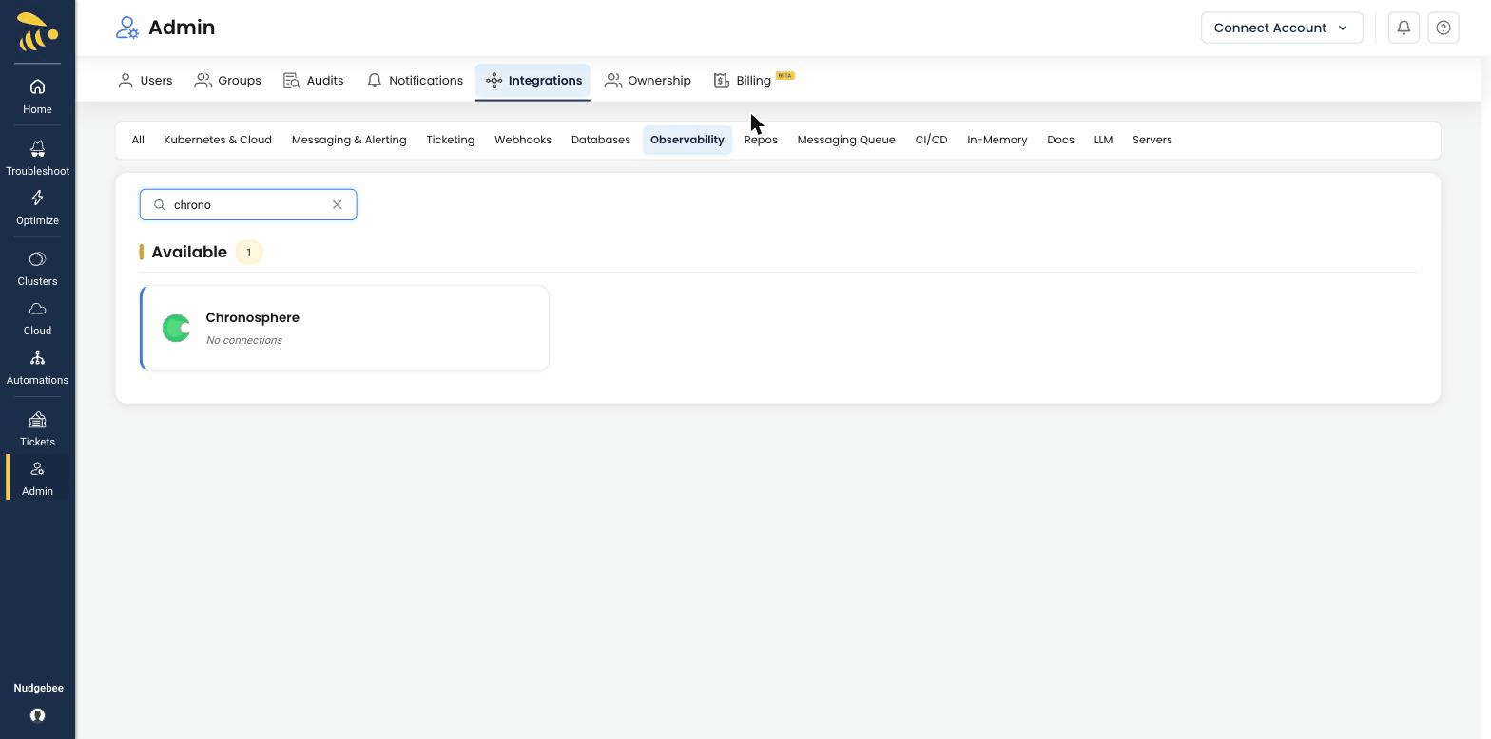Image resolution: width=1491 pixels, height=739 pixels.
Task: Filter by Messaging & Alerting
Action: (349, 140)
